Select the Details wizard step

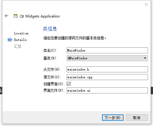(20, 40)
